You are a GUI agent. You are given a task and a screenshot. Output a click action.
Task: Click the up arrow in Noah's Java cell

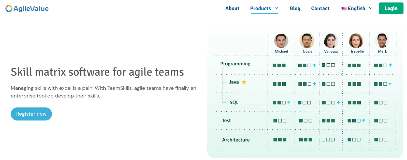point(314,84)
